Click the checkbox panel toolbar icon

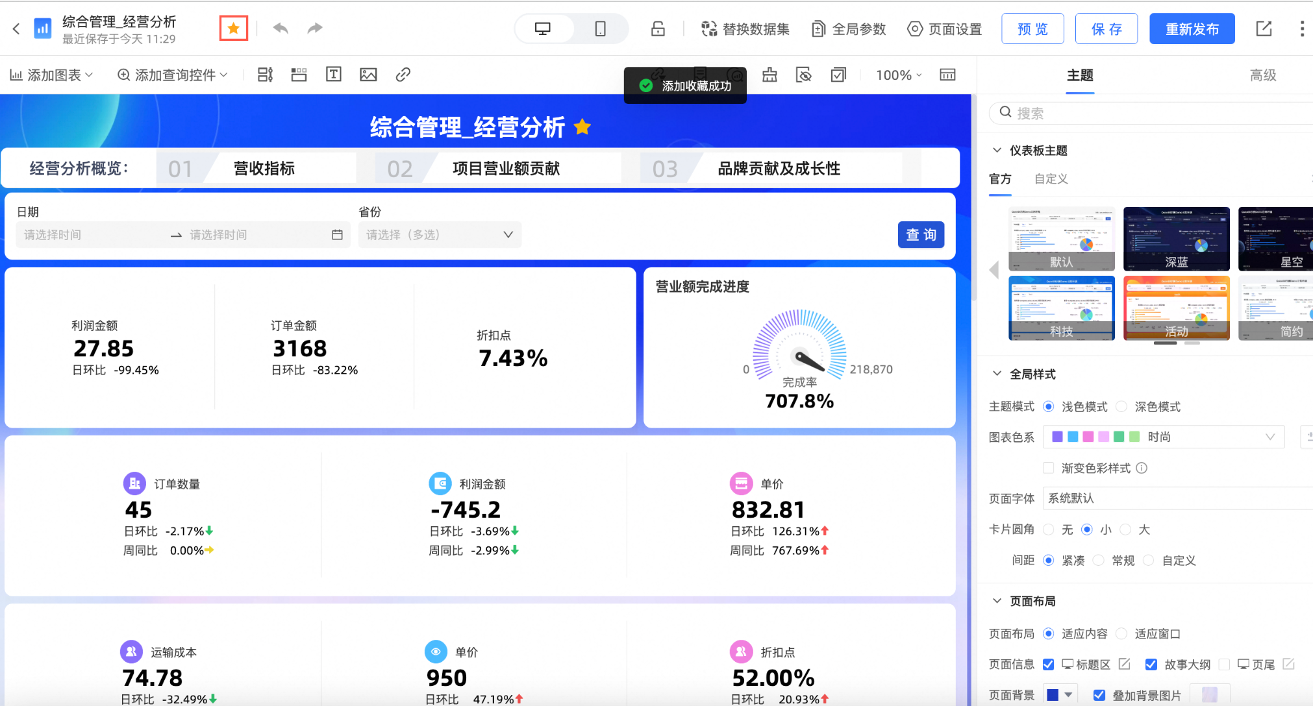coord(838,75)
